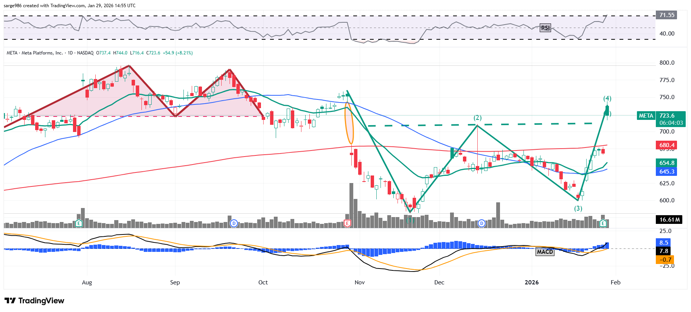Select the wave (3) label on the chart

click(x=578, y=208)
